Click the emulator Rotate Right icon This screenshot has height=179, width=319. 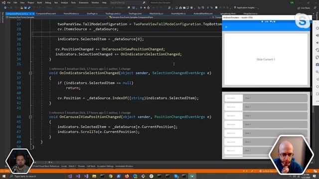pyautogui.click(x=317, y=57)
